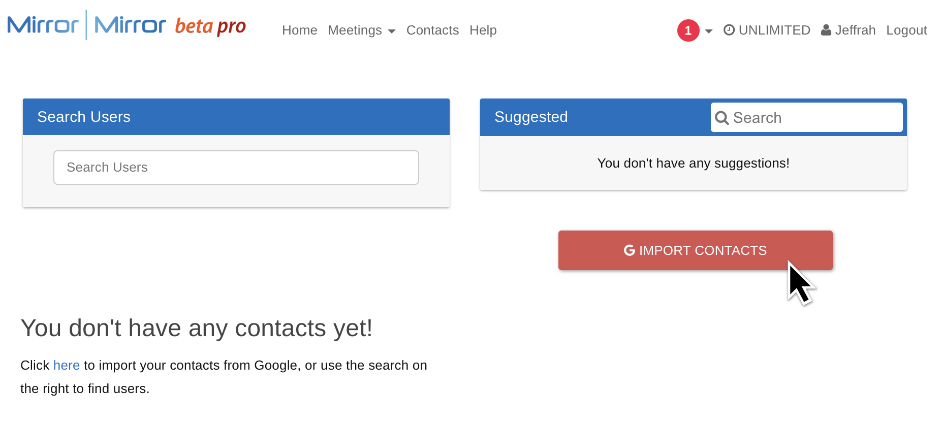Click the Logout link
The width and height of the screenshot is (941, 425).
[x=906, y=30]
